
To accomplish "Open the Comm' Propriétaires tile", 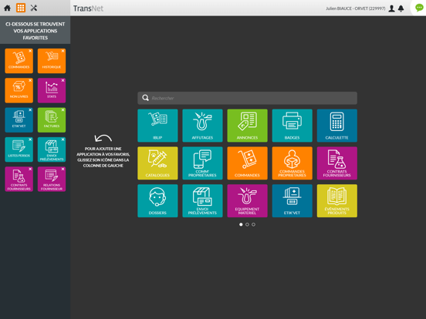I will [x=202, y=163].
